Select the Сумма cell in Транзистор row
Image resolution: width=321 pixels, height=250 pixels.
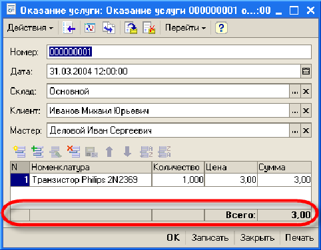click(284, 180)
